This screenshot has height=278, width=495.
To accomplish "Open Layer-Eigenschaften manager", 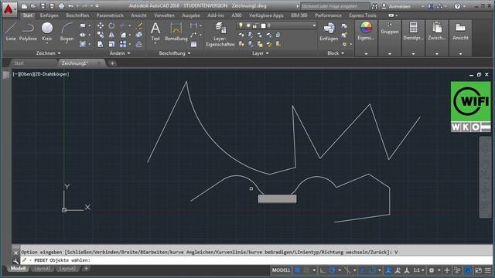I will (x=220, y=34).
